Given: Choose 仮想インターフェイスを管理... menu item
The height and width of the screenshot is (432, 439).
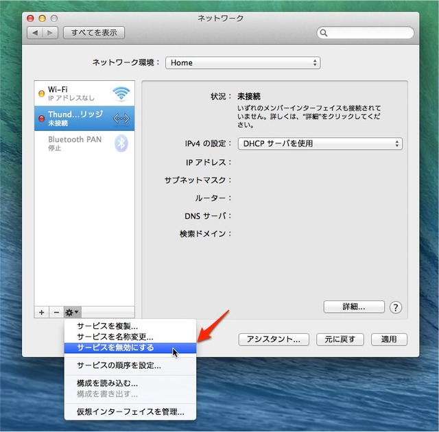Looking at the screenshot, I should pos(130,412).
